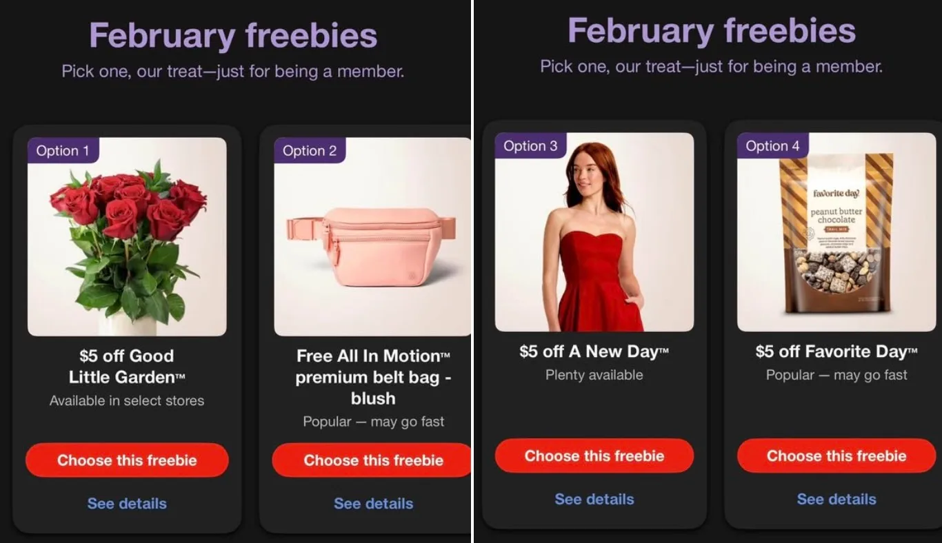The width and height of the screenshot is (942, 543).
Task: Choose the All In Motion belt bag freebie
Action: click(x=372, y=460)
